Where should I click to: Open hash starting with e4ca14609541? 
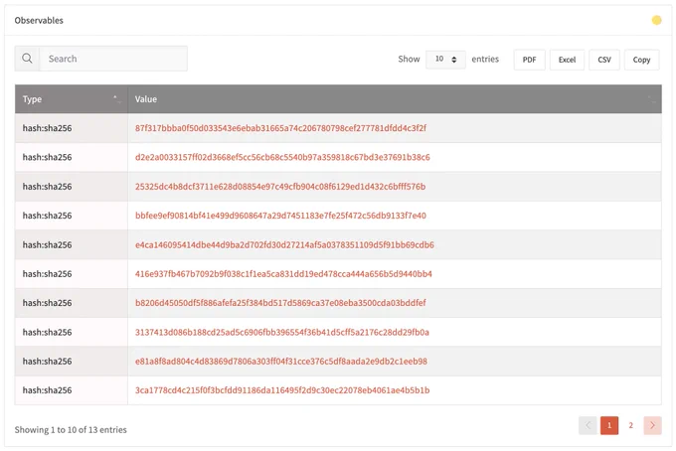[284, 244]
